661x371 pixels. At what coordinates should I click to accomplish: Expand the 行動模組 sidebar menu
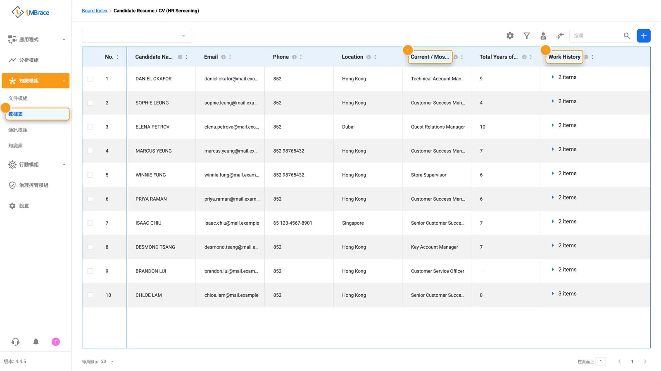tap(36, 164)
